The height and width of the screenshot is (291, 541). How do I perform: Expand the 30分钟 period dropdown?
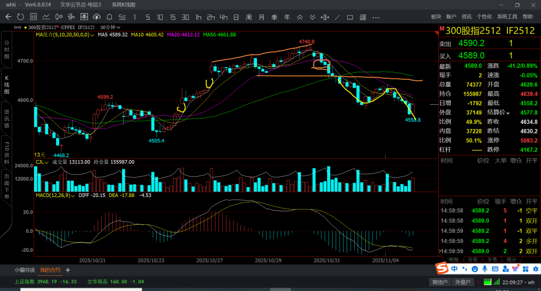coord(118,27)
